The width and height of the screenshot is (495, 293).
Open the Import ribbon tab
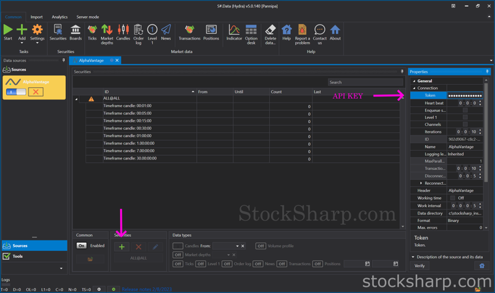tap(37, 17)
